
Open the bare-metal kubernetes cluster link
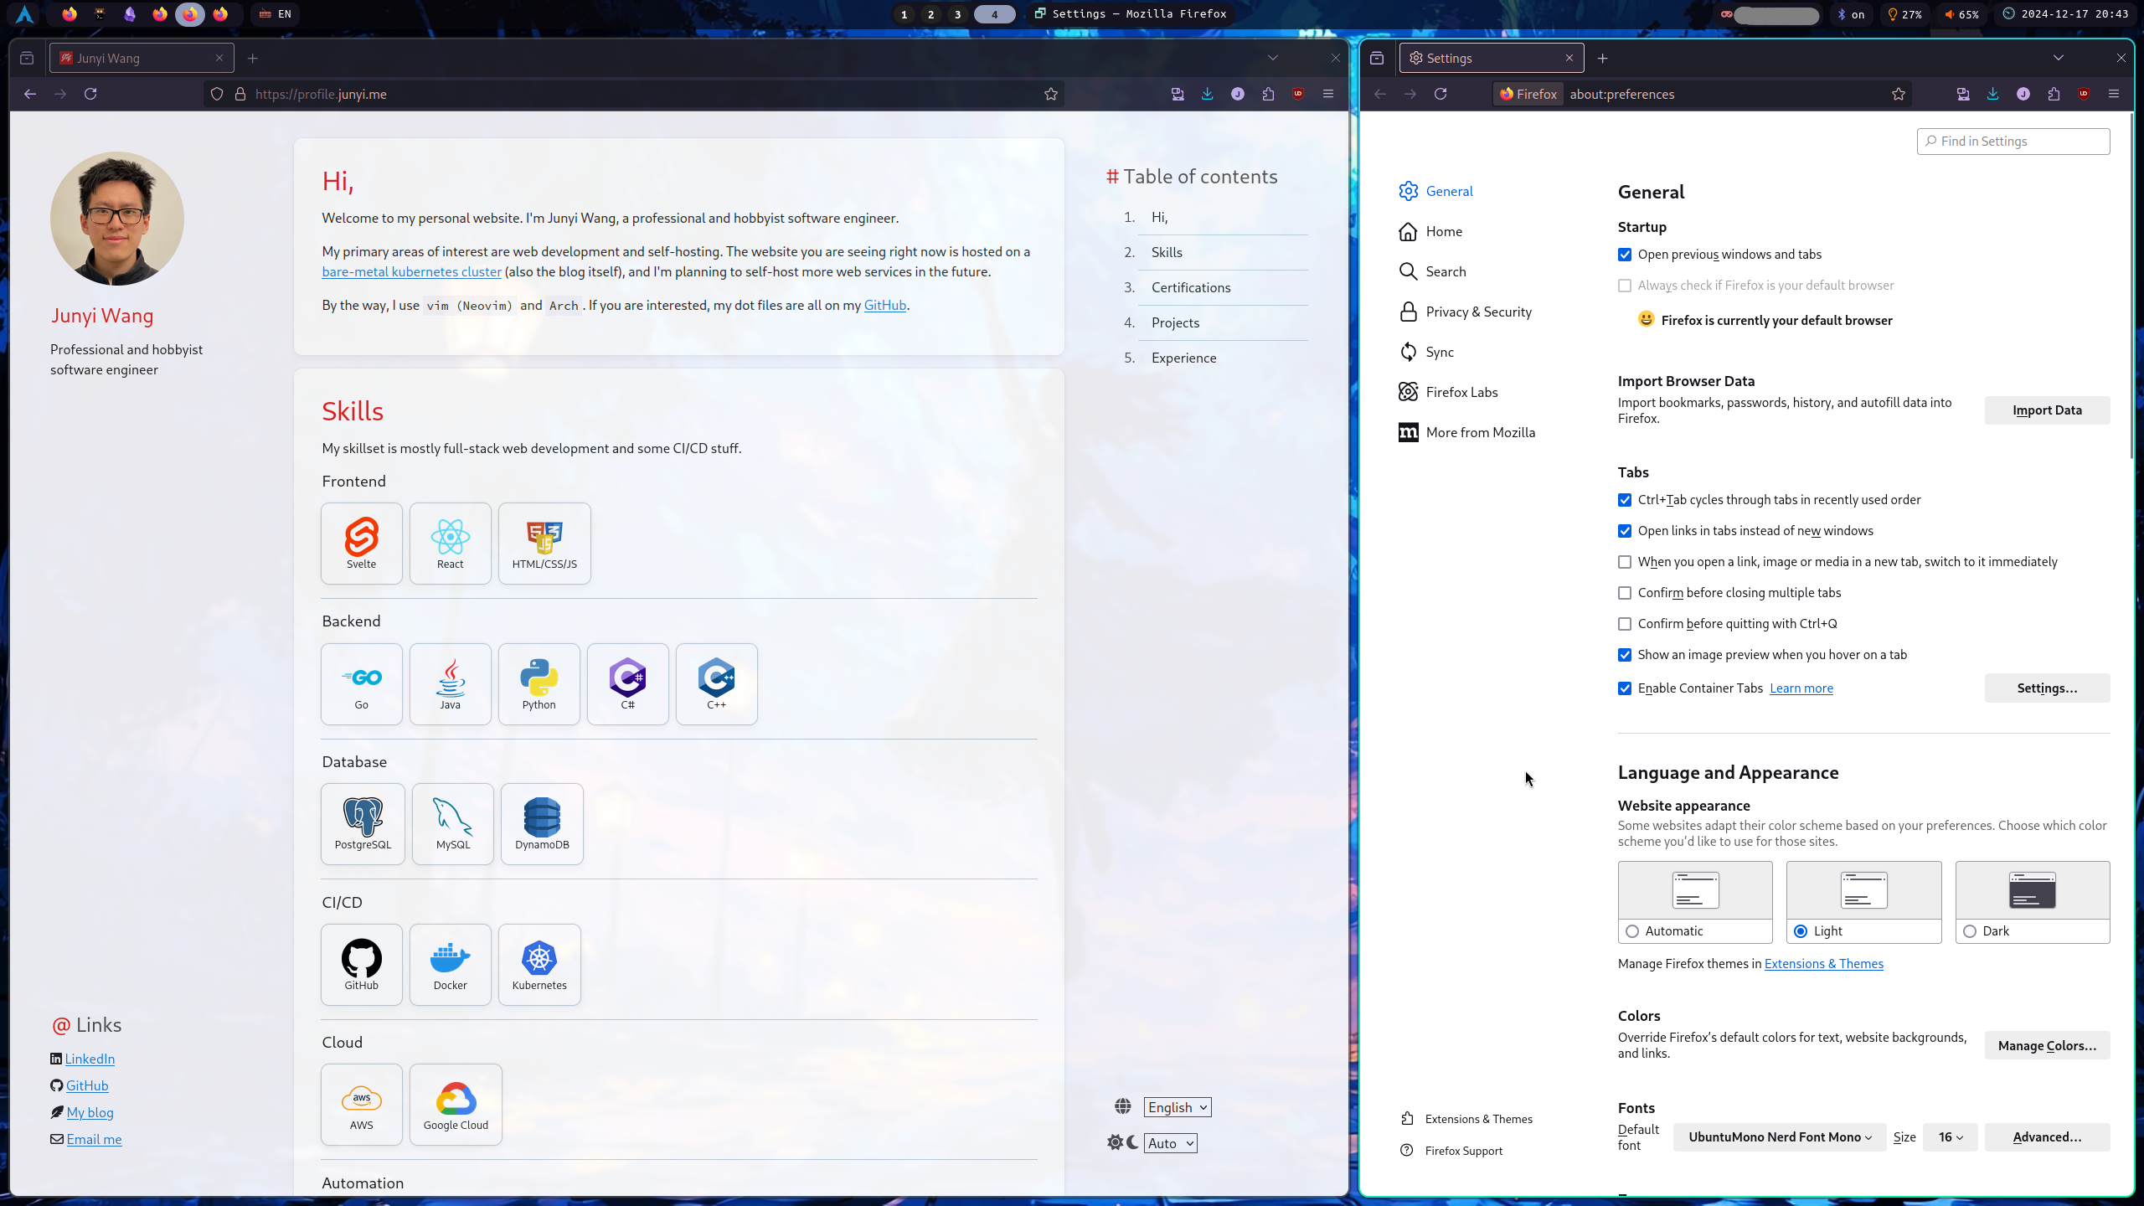(x=412, y=271)
